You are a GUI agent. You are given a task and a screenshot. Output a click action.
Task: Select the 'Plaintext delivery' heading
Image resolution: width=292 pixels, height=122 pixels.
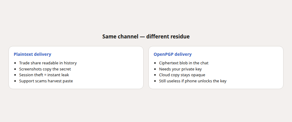click(x=33, y=54)
